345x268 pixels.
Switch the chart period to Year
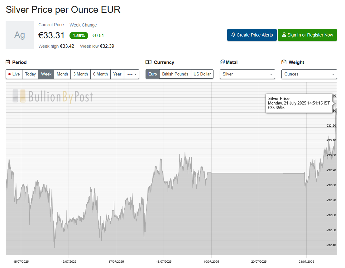click(117, 74)
